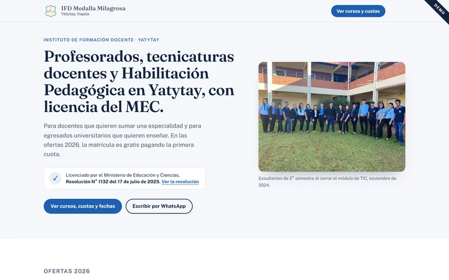Click the "Para docentes que quieren sumar" paragraph
449x280 pixels.
click(122, 140)
